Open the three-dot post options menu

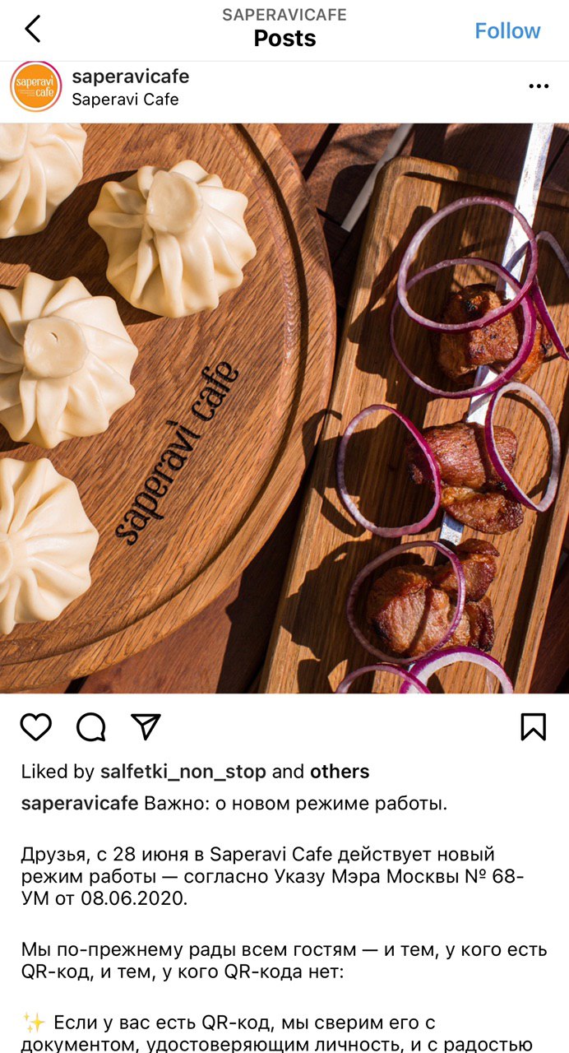539,86
